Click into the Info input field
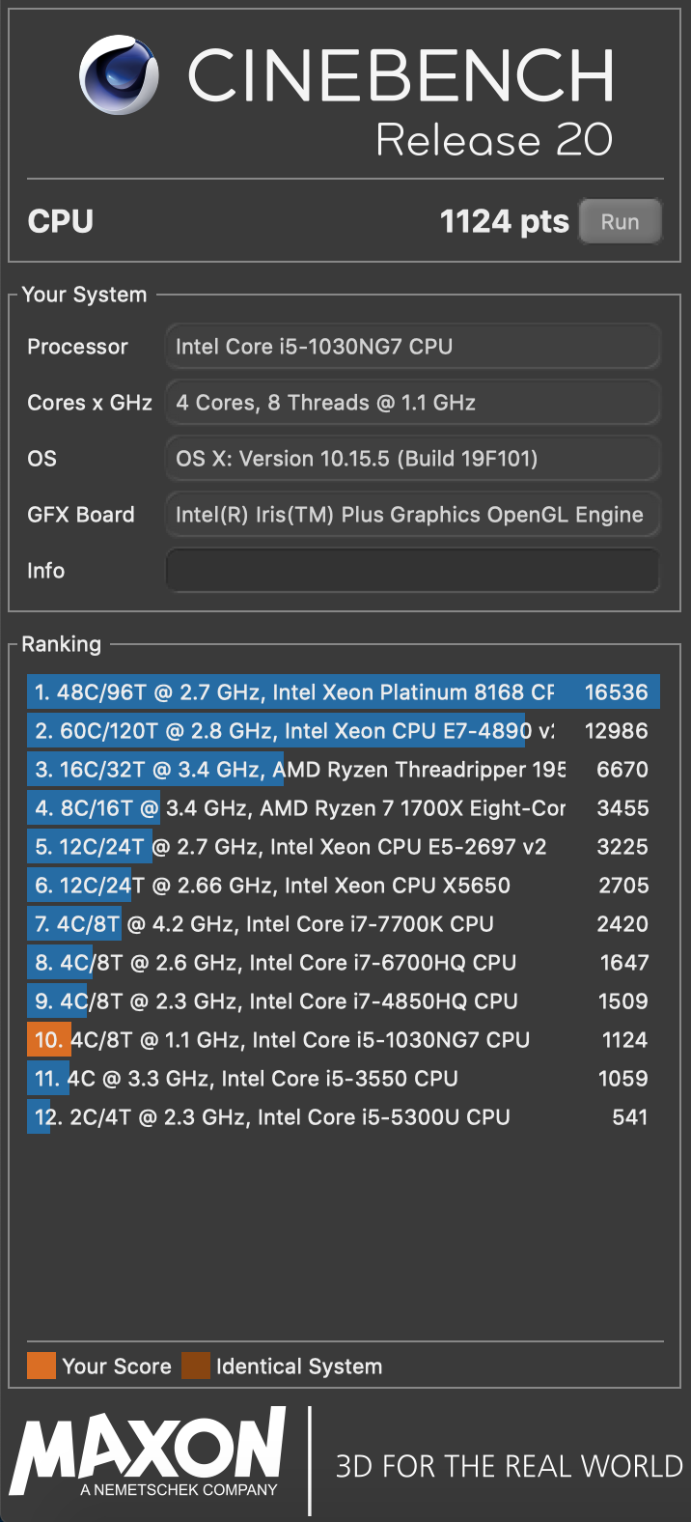 tap(413, 570)
